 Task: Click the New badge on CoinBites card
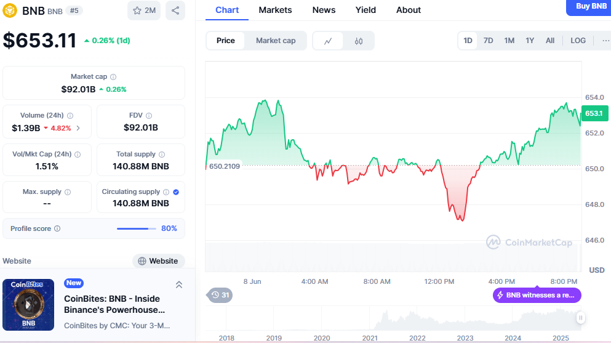tap(74, 283)
